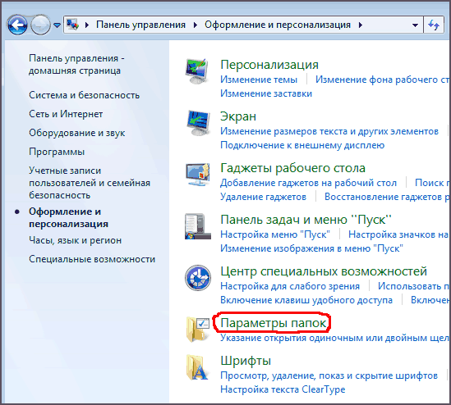Image resolution: width=451 pixels, height=405 pixels.
Task: Click 'Изменение изображения в меню "Пуск"'
Action: [x=311, y=248]
